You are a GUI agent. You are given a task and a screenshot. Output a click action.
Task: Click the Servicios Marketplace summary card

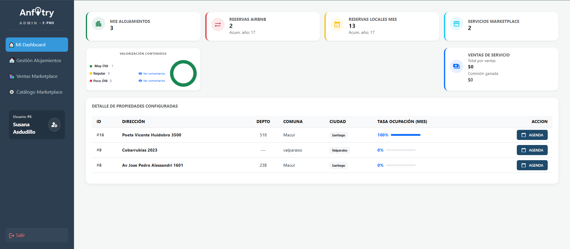click(501, 26)
